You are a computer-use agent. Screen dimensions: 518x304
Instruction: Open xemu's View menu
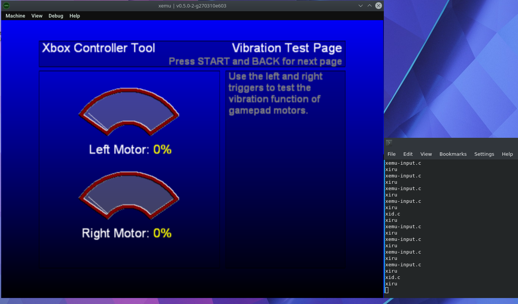pyautogui.click(x=37, y=16)
